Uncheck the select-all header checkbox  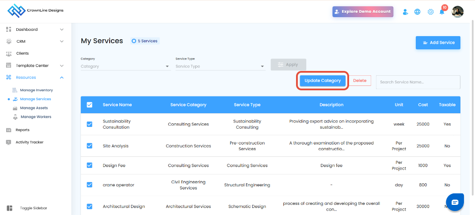pyautogui.click(x=90, y=105)
